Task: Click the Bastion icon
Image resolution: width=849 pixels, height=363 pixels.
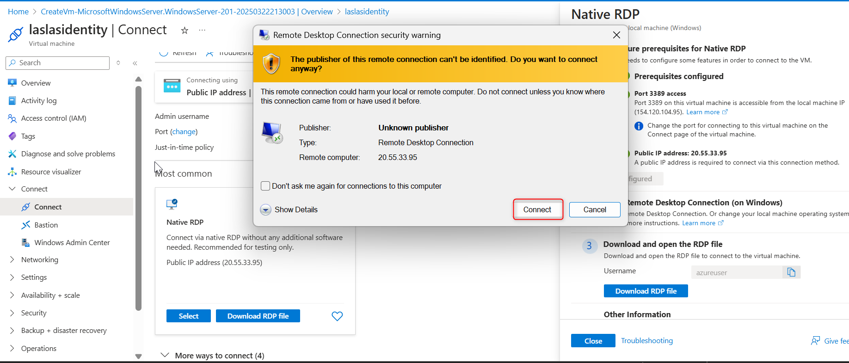Action: (26, 225)
